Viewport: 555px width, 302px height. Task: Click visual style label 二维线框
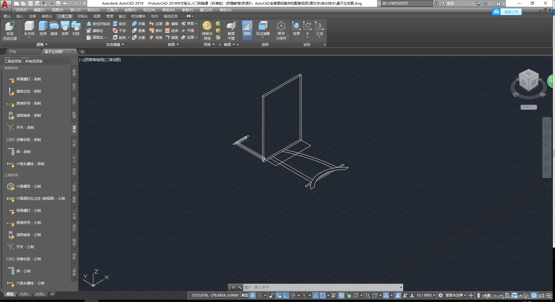click(113, 60)
